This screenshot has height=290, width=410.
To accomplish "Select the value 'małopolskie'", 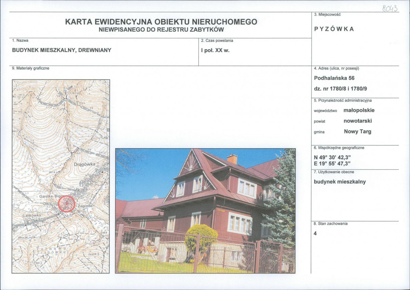I will tap(359, 110).
